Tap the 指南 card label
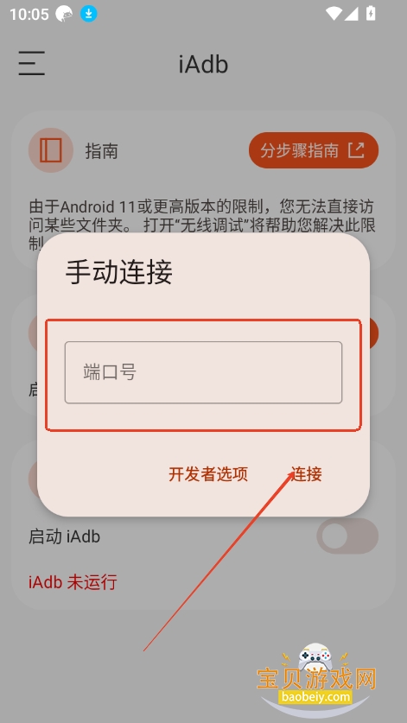 click(101, 151)
